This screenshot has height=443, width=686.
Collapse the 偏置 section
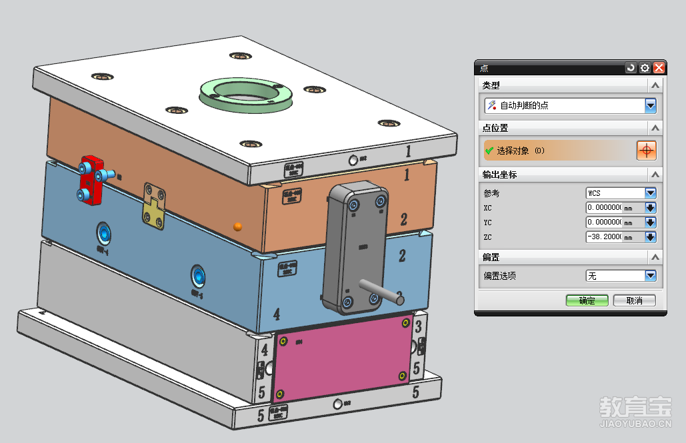pos(655,257)
